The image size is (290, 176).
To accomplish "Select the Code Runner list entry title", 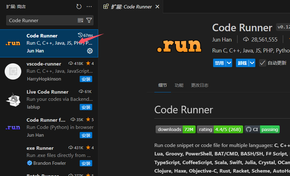I will 42,36.
